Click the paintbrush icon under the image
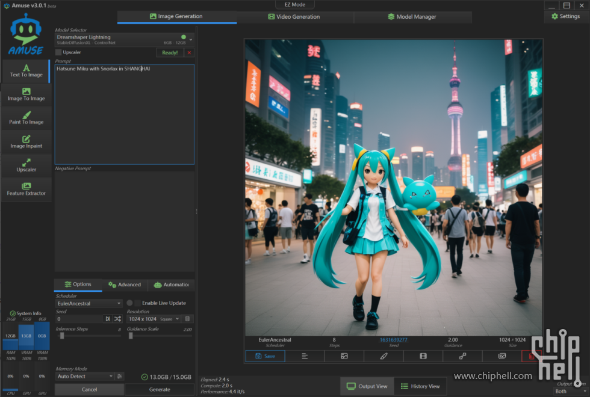The image size is (590, 397). click(384, 356)
